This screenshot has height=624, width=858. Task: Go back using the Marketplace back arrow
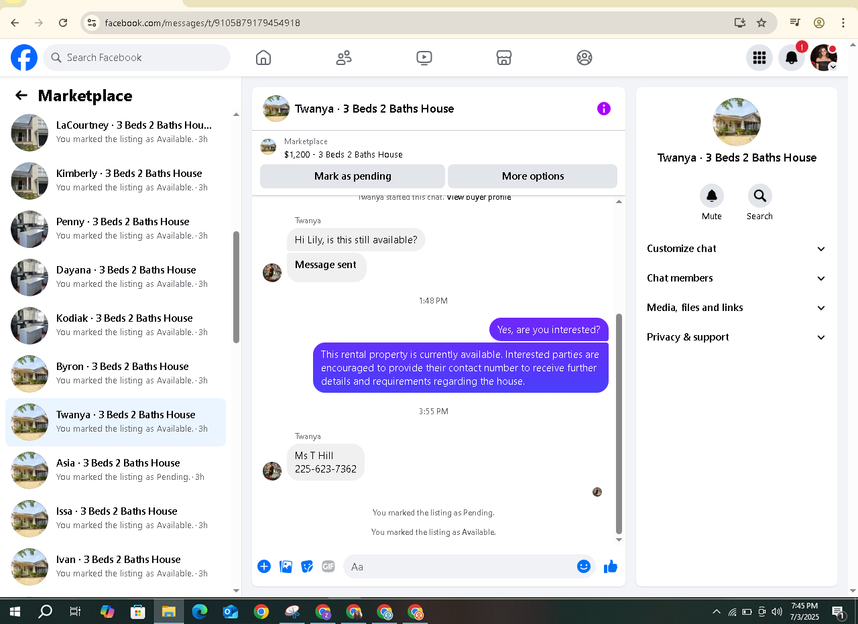[x=21, y=95]
